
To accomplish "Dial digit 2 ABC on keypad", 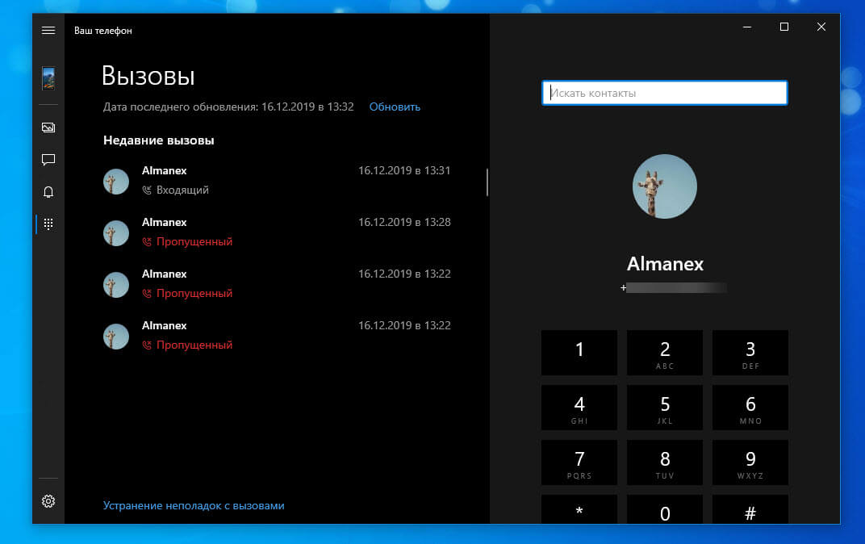I will point(665,353).
